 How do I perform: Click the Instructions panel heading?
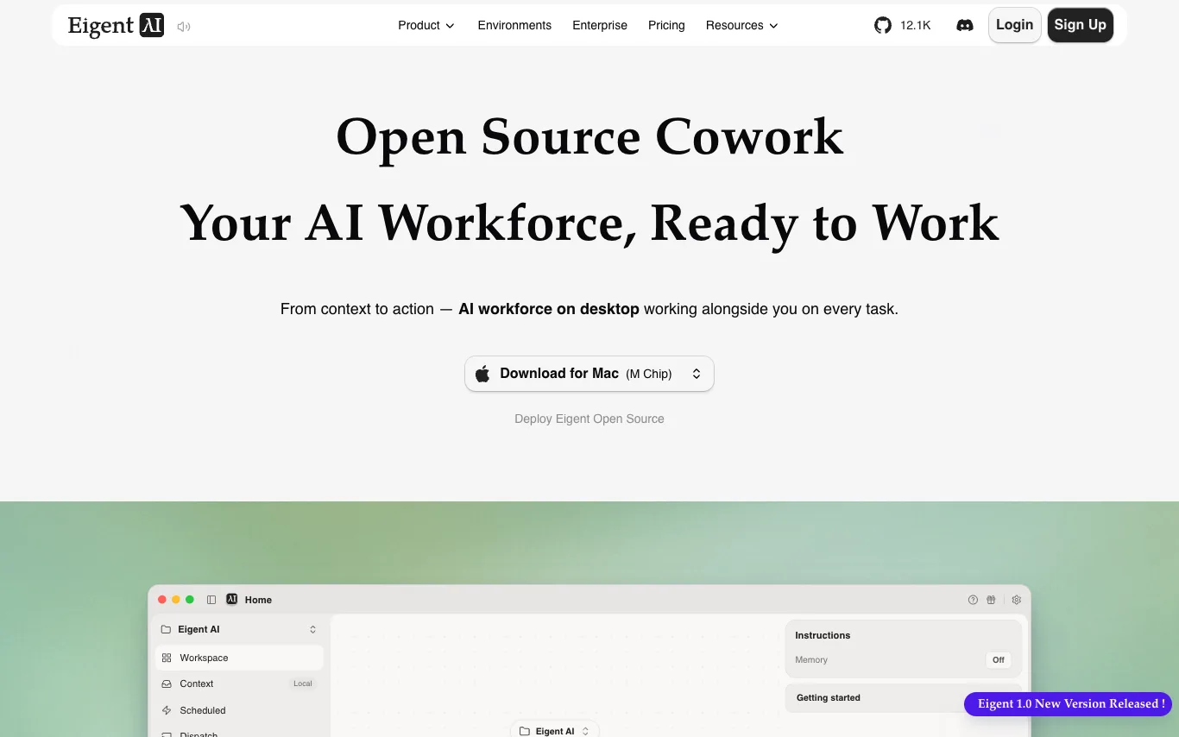click(823, 635)
